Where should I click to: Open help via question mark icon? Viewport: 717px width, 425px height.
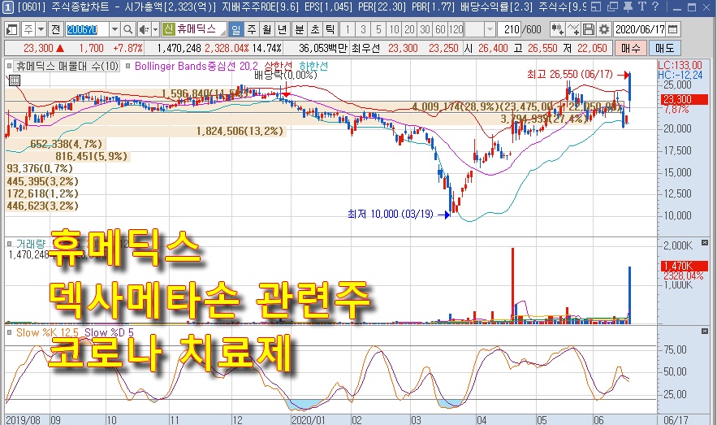(654, 7)
